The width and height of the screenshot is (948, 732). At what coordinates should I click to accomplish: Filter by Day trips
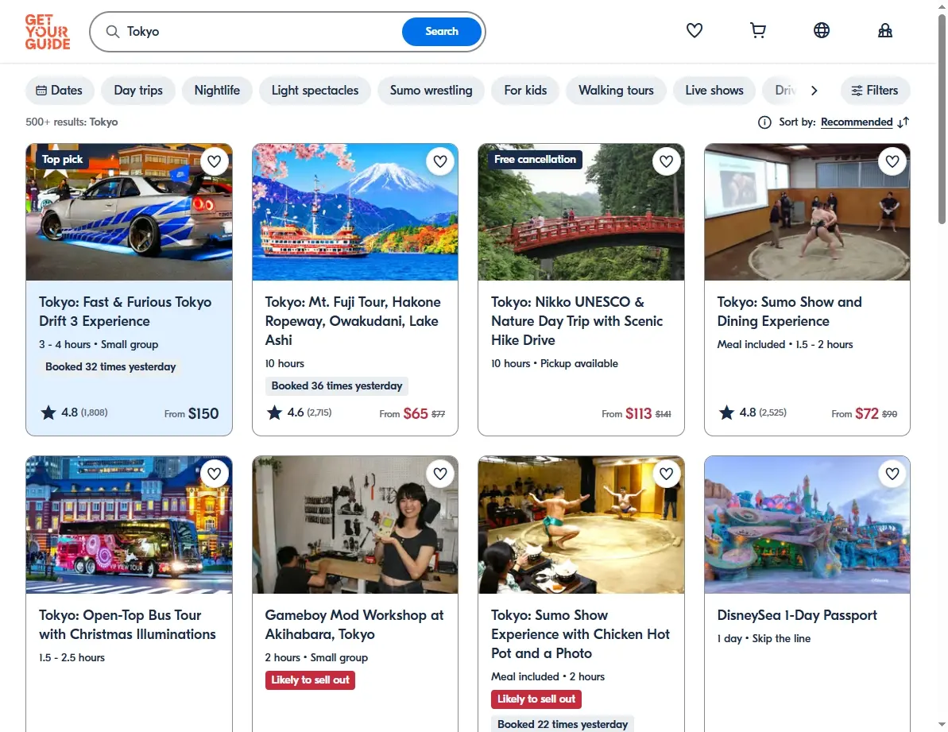click(138, 90)
